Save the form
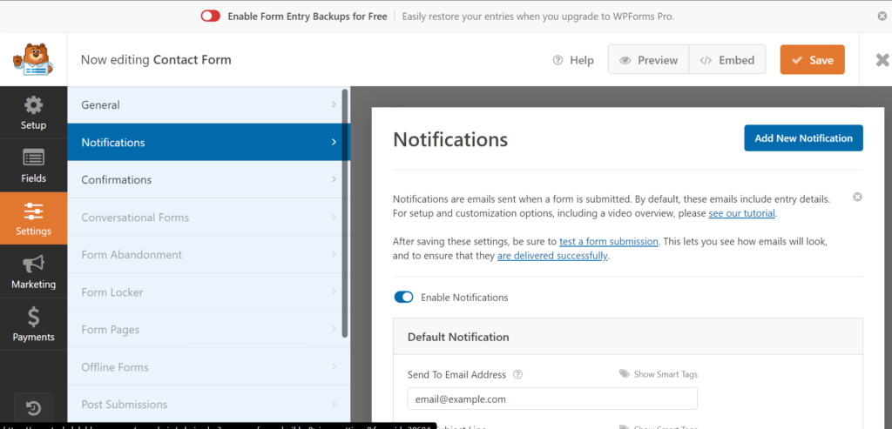Screen dimensions: 892x429 tap(813, 60)
